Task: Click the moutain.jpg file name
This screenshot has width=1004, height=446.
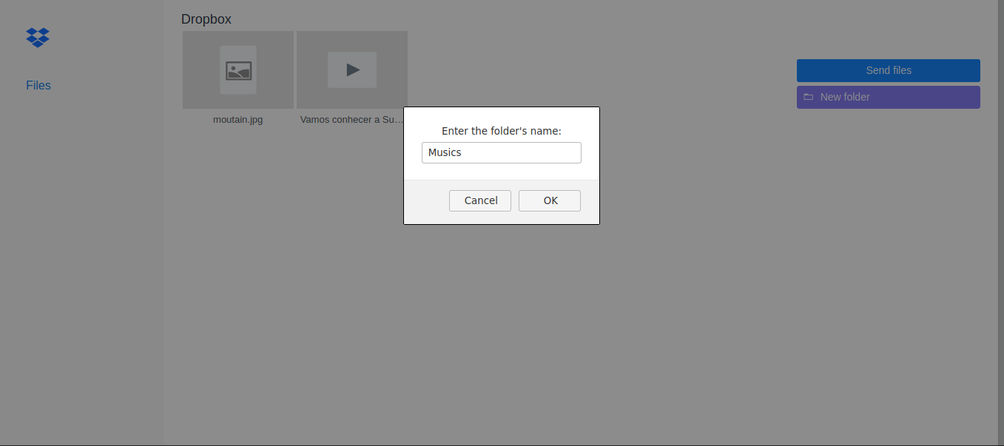Action: pyautogui.click(x=238, y=119)
